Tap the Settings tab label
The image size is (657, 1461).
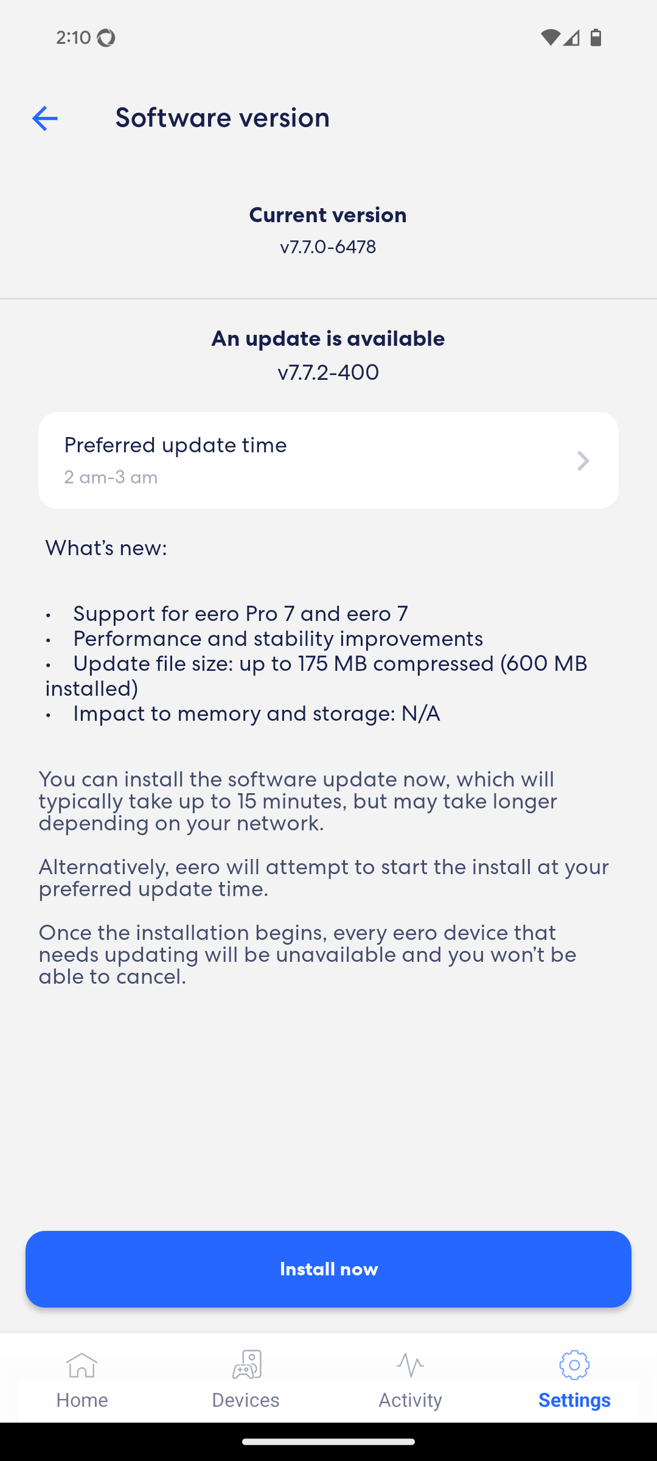pyautogui.click(x=574, y=1400)
